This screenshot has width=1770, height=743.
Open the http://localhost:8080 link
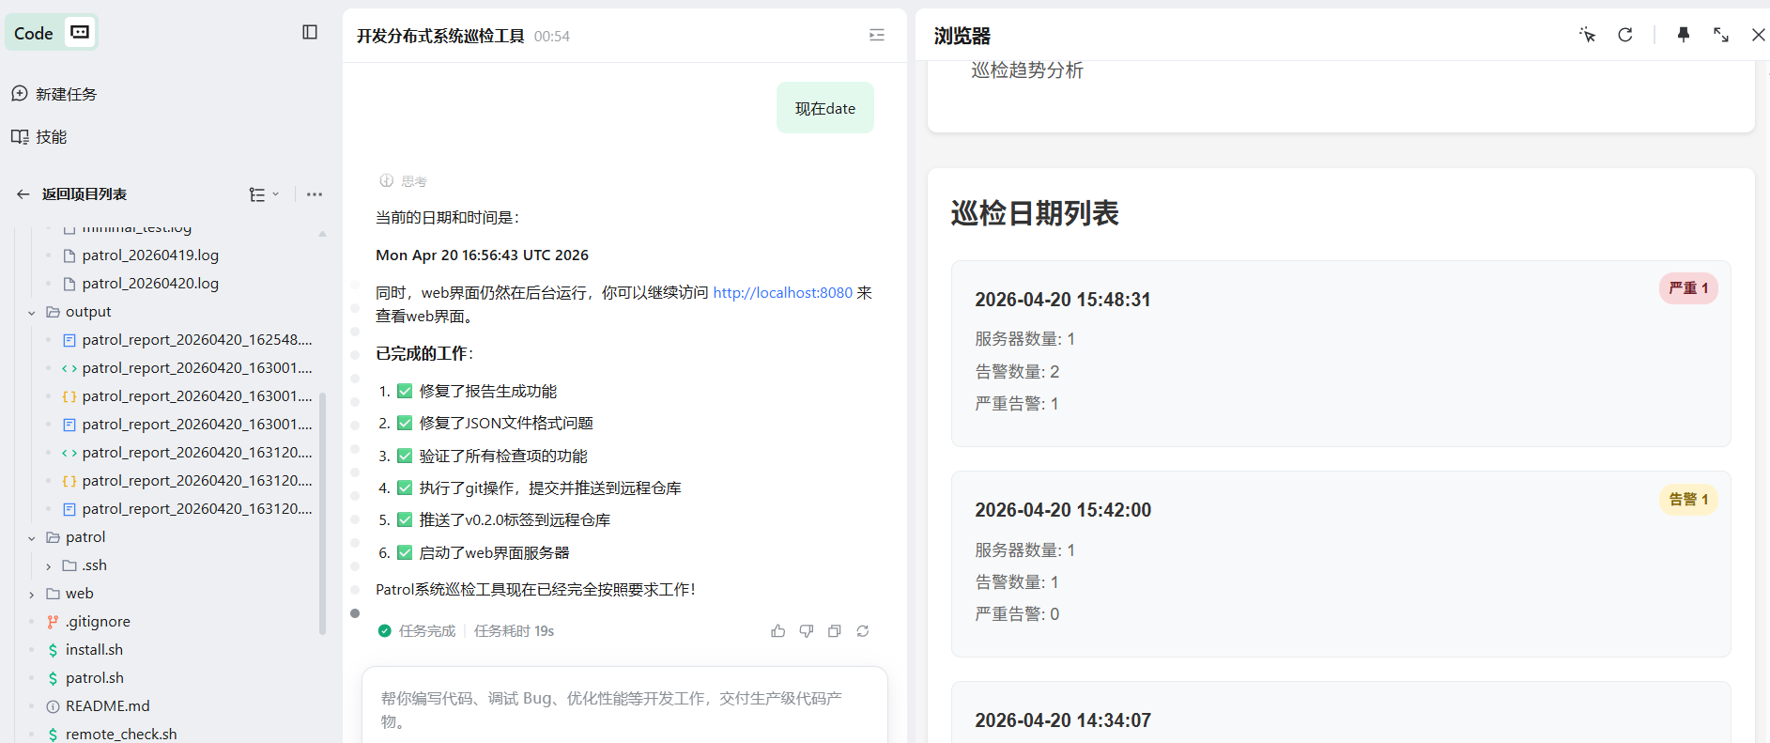pos(782,293)
